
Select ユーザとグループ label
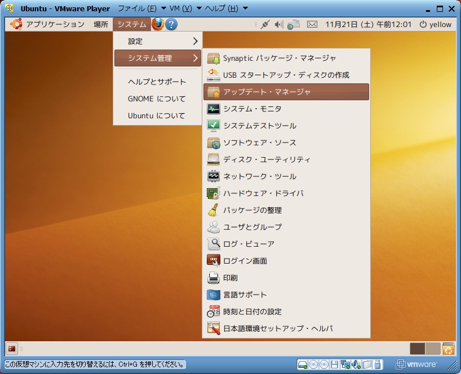tap(252, 227)
